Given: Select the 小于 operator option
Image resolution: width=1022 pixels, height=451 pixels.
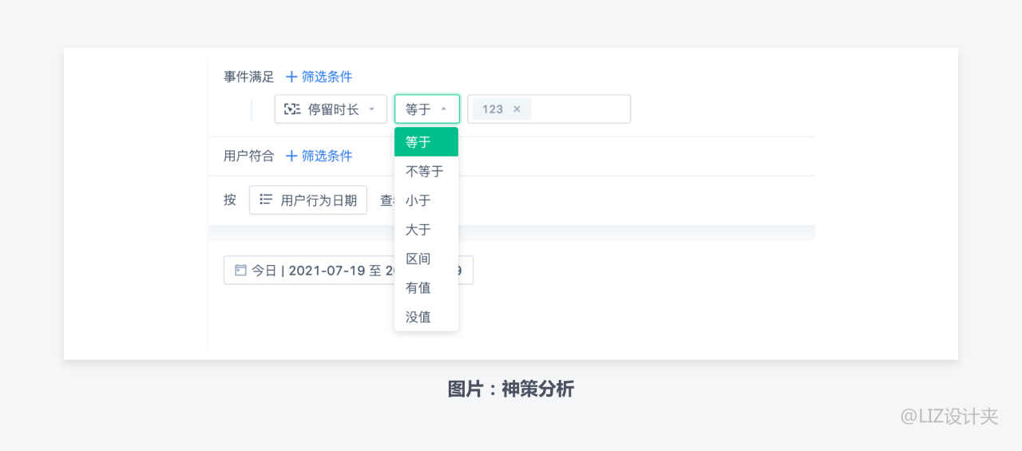Looking at the screenshot, I should pyautogui.click(x=418, y=200).
